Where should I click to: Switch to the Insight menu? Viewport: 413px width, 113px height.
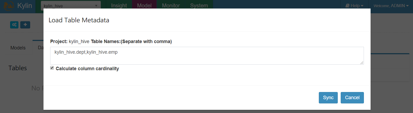pos(119,6)
